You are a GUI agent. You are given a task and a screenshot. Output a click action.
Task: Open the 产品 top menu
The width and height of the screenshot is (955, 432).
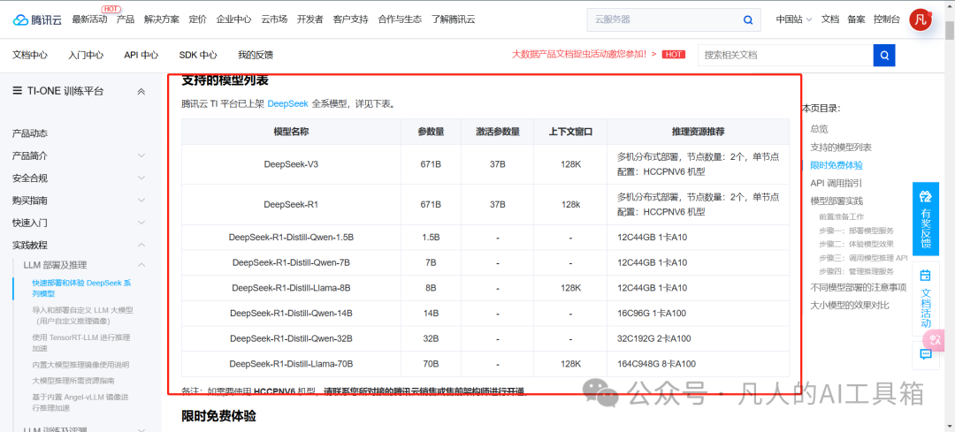(126, 19)
